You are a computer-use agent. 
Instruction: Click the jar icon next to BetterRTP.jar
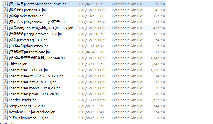coord(5,10)
